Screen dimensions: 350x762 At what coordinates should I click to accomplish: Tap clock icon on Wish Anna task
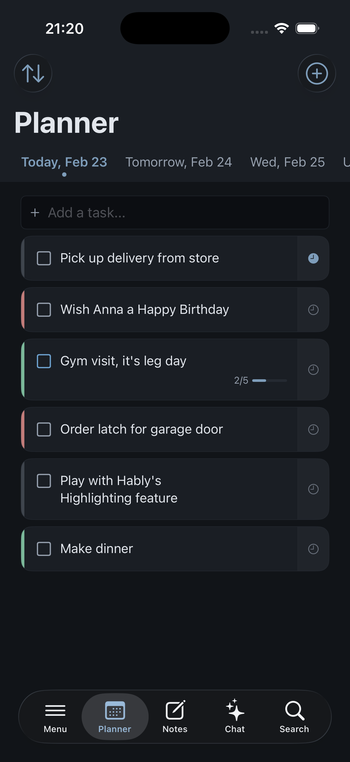point(313,310)
